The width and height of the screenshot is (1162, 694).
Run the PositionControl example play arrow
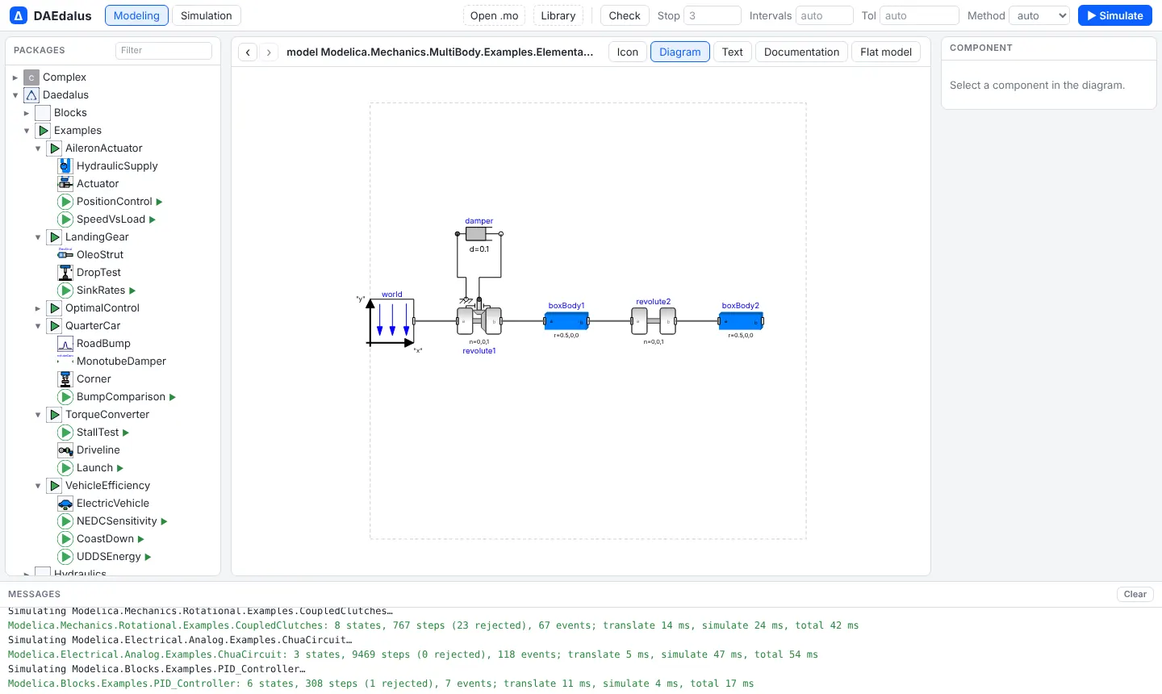point(159,202)
